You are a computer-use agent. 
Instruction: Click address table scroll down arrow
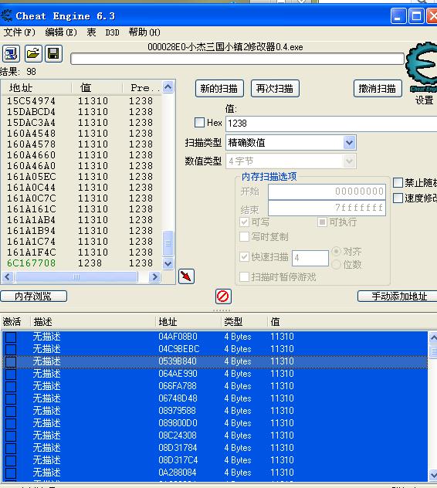pyautogui.click(x=433, y=475)
